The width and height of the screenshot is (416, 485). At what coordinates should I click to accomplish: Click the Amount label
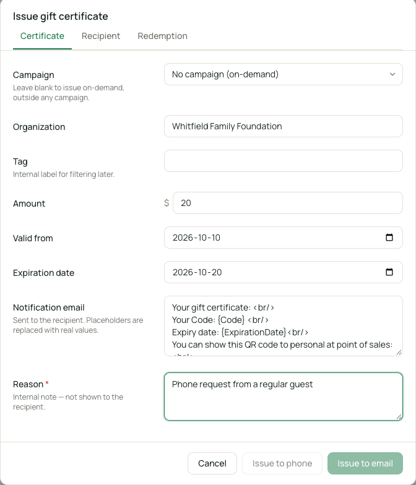[29, 204]
